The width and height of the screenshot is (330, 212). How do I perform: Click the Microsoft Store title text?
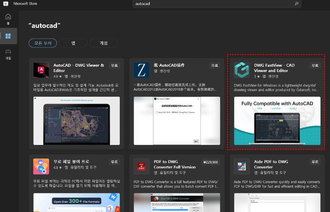click(x=25, y=4)
